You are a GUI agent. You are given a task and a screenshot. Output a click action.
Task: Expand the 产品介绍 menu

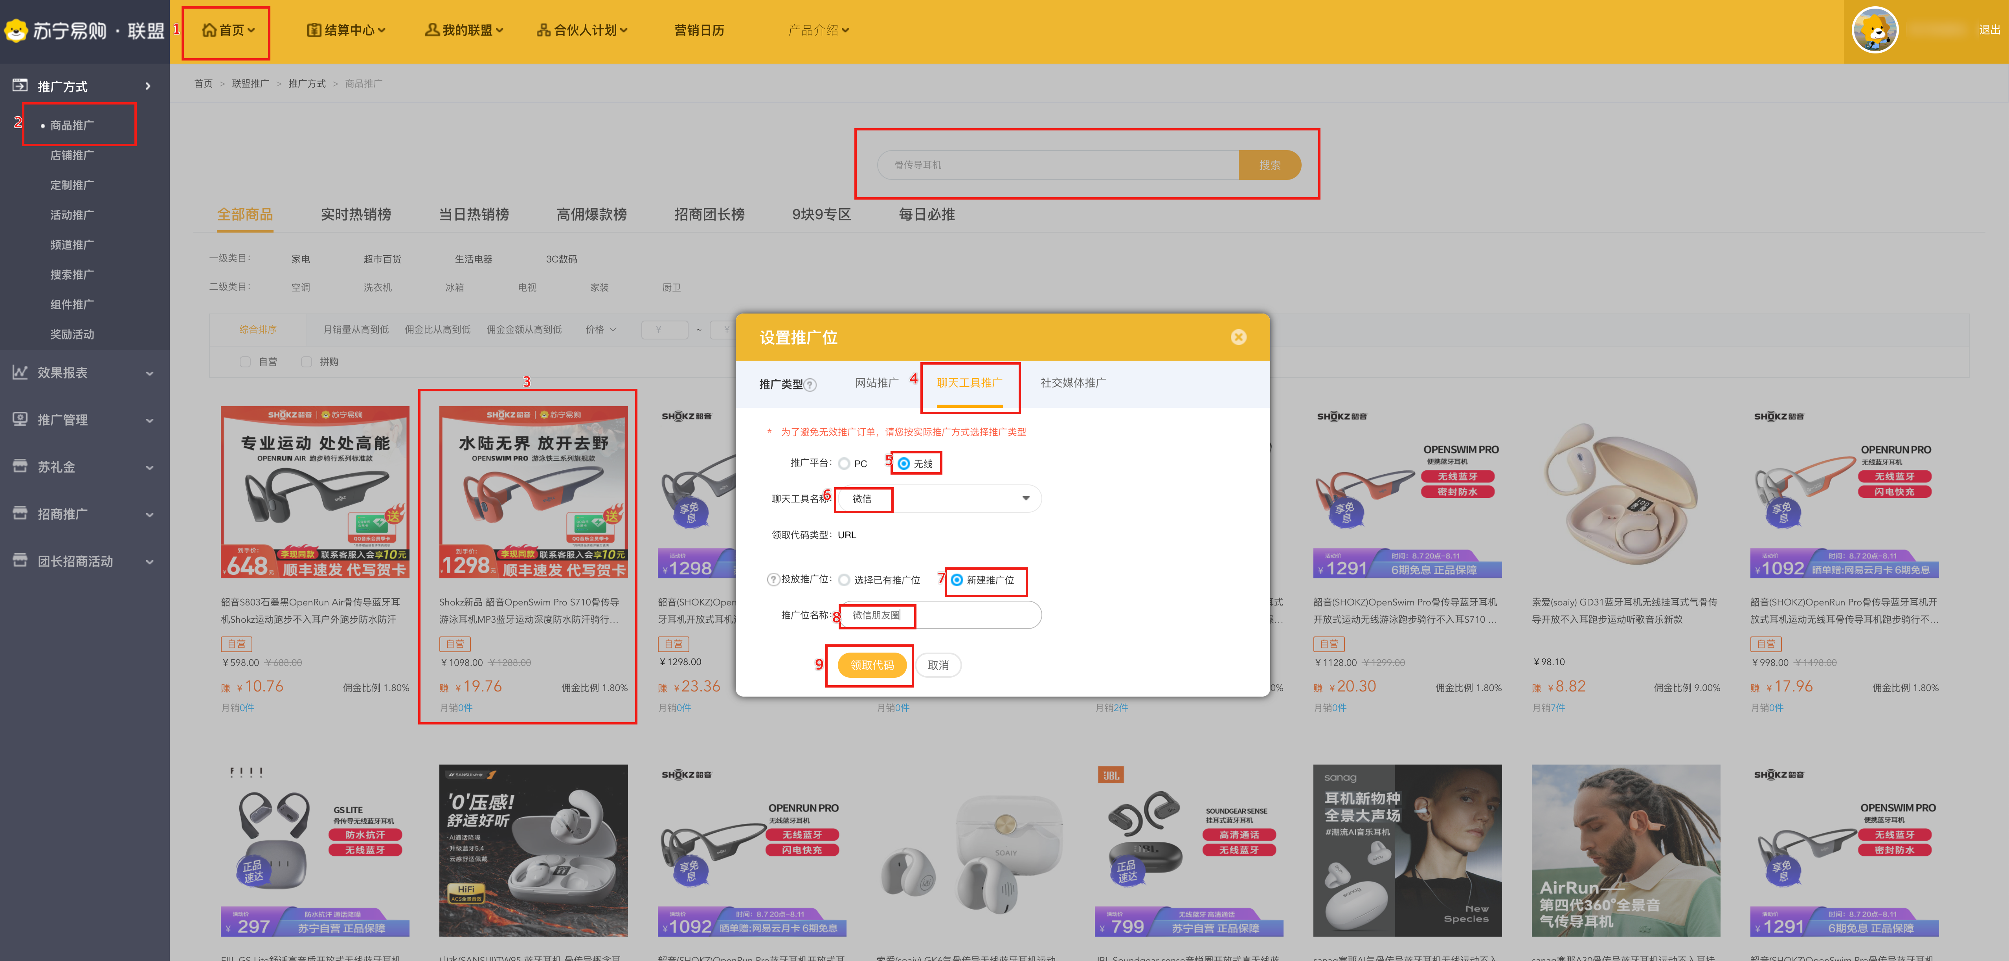(x=845, y=30)
